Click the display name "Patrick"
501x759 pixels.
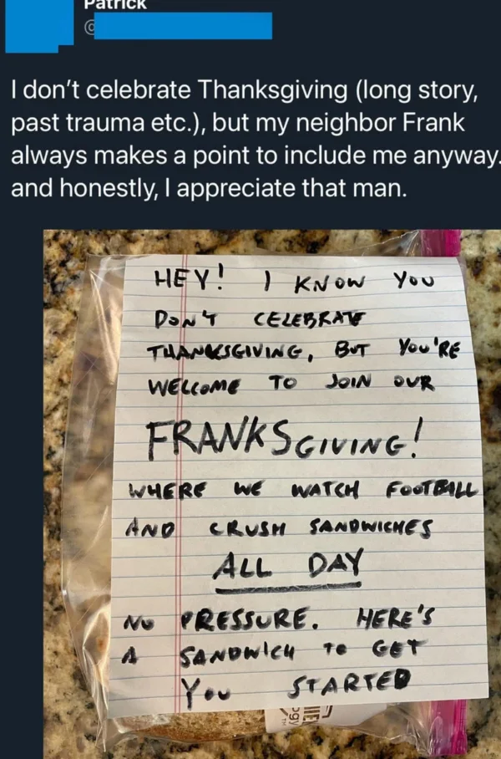pos(114,4)
